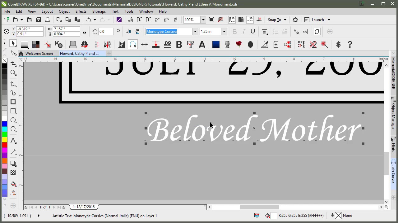Open the File menu

[7, 11]
